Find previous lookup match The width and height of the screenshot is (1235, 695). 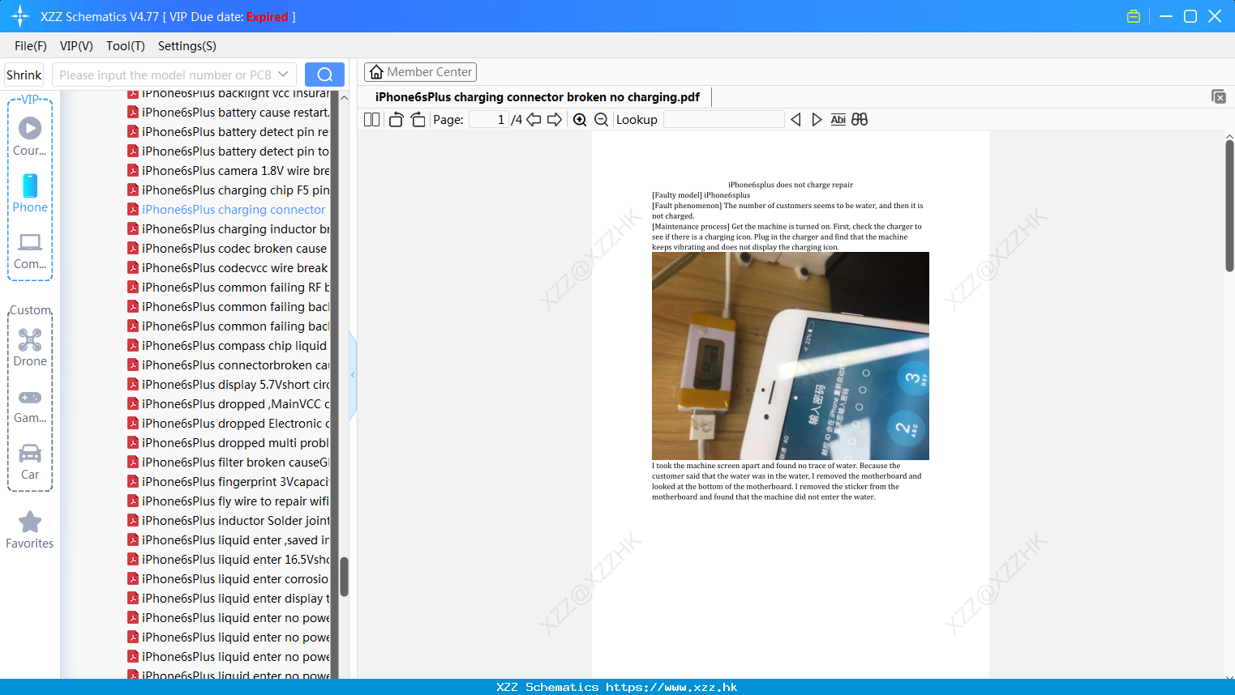pyautogui.click(x=795, y=120)
